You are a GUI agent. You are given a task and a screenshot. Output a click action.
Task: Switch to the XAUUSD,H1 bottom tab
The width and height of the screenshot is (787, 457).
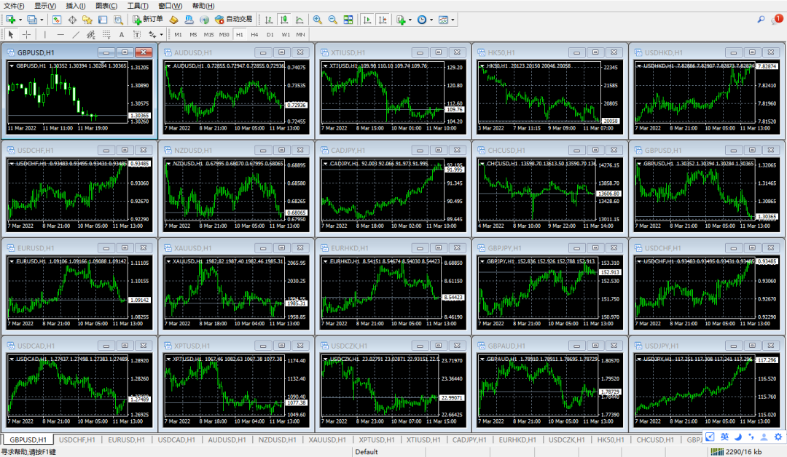click(x=327, y=440)
